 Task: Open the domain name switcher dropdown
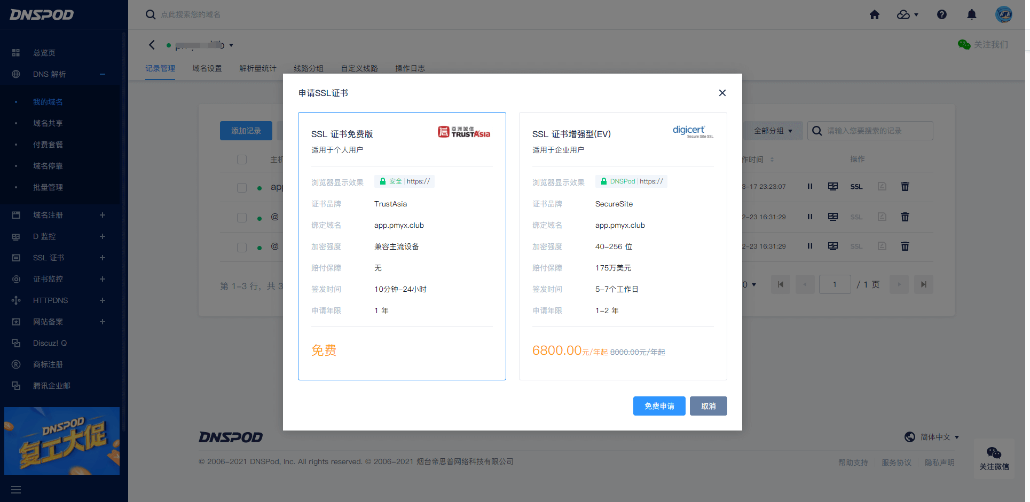tap(231, 45)
